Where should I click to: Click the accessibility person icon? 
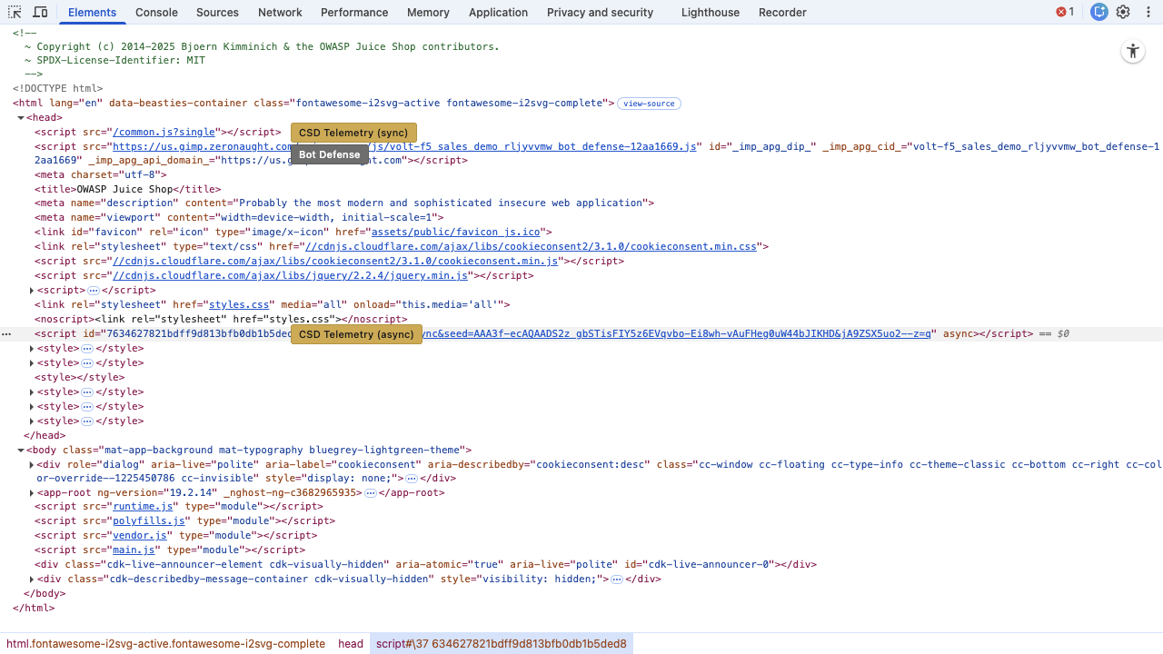click(1132, 52)
